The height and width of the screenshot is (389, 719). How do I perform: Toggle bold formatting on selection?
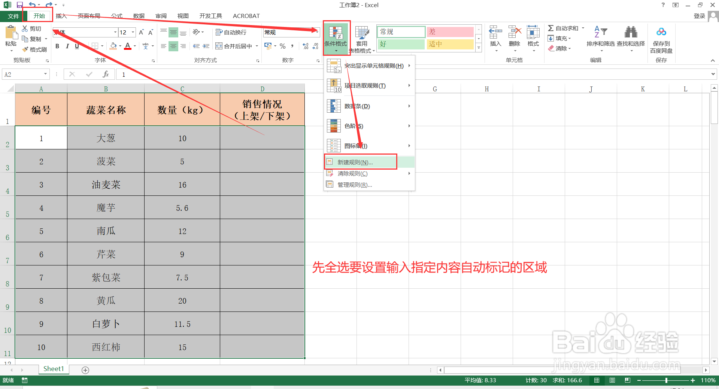[57, 46]
